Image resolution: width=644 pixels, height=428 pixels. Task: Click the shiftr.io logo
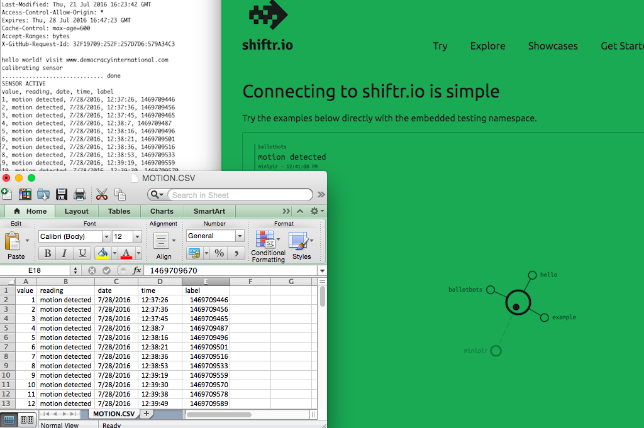(x=268, y=25)
